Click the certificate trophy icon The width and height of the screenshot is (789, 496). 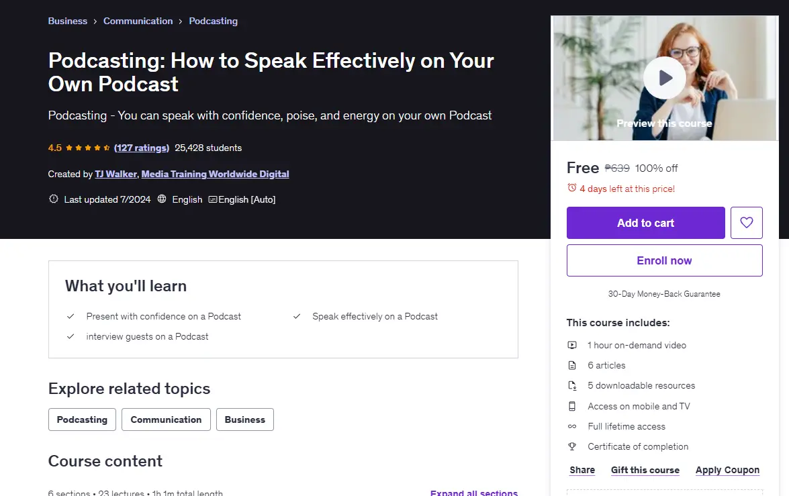572,446
